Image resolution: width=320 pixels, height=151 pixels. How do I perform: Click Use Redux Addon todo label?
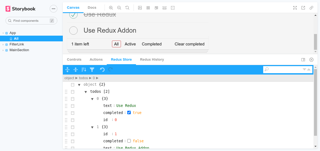click(110, 30)
